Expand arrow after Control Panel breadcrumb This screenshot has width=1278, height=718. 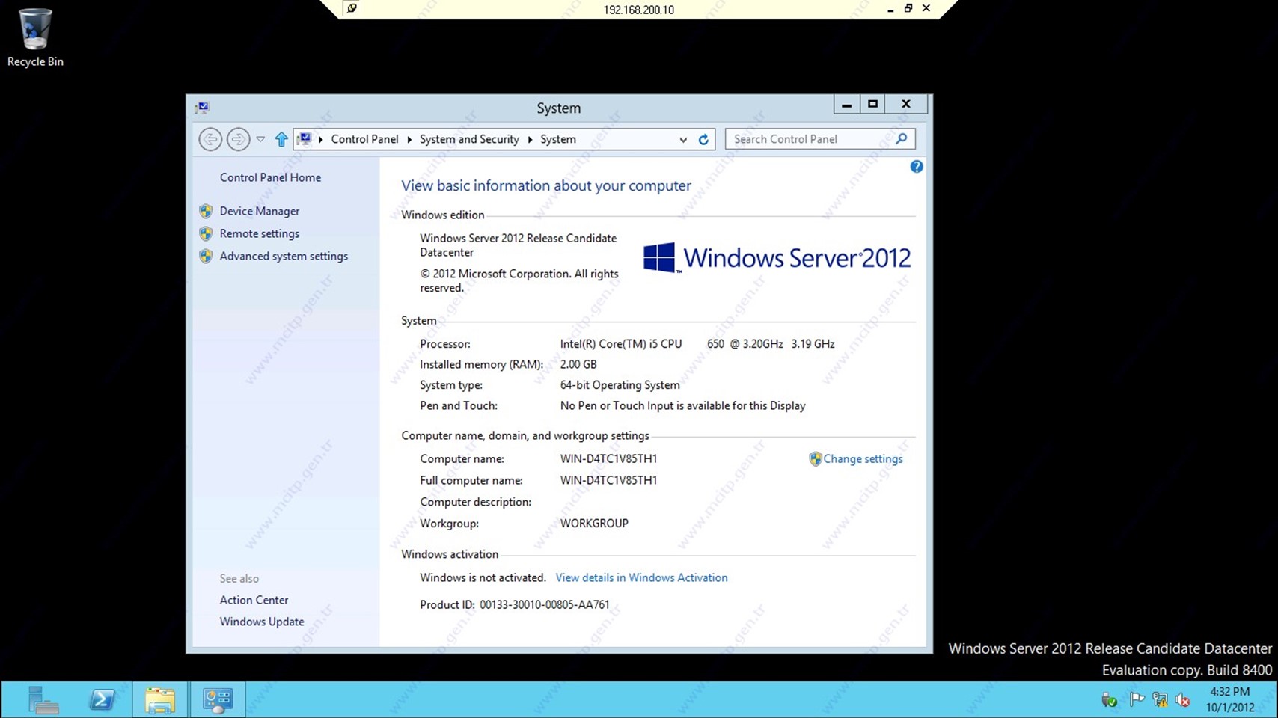click(x=409, y=139)
